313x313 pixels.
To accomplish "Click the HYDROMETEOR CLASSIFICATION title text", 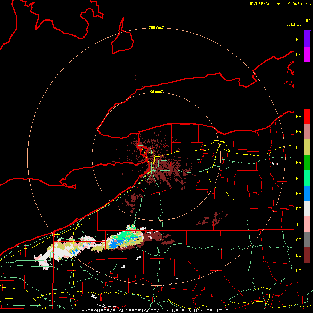I will (x=122, y=311).
